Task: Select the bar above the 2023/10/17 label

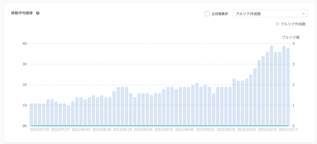Action: click(288, 87)
